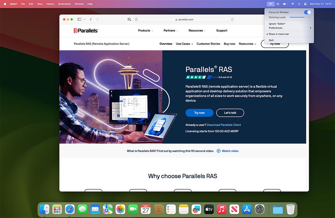The height and width of the screenshot is (218, 335).
Task: Open the Preferences submenu arrow
Action: click(x=311, y=28)
